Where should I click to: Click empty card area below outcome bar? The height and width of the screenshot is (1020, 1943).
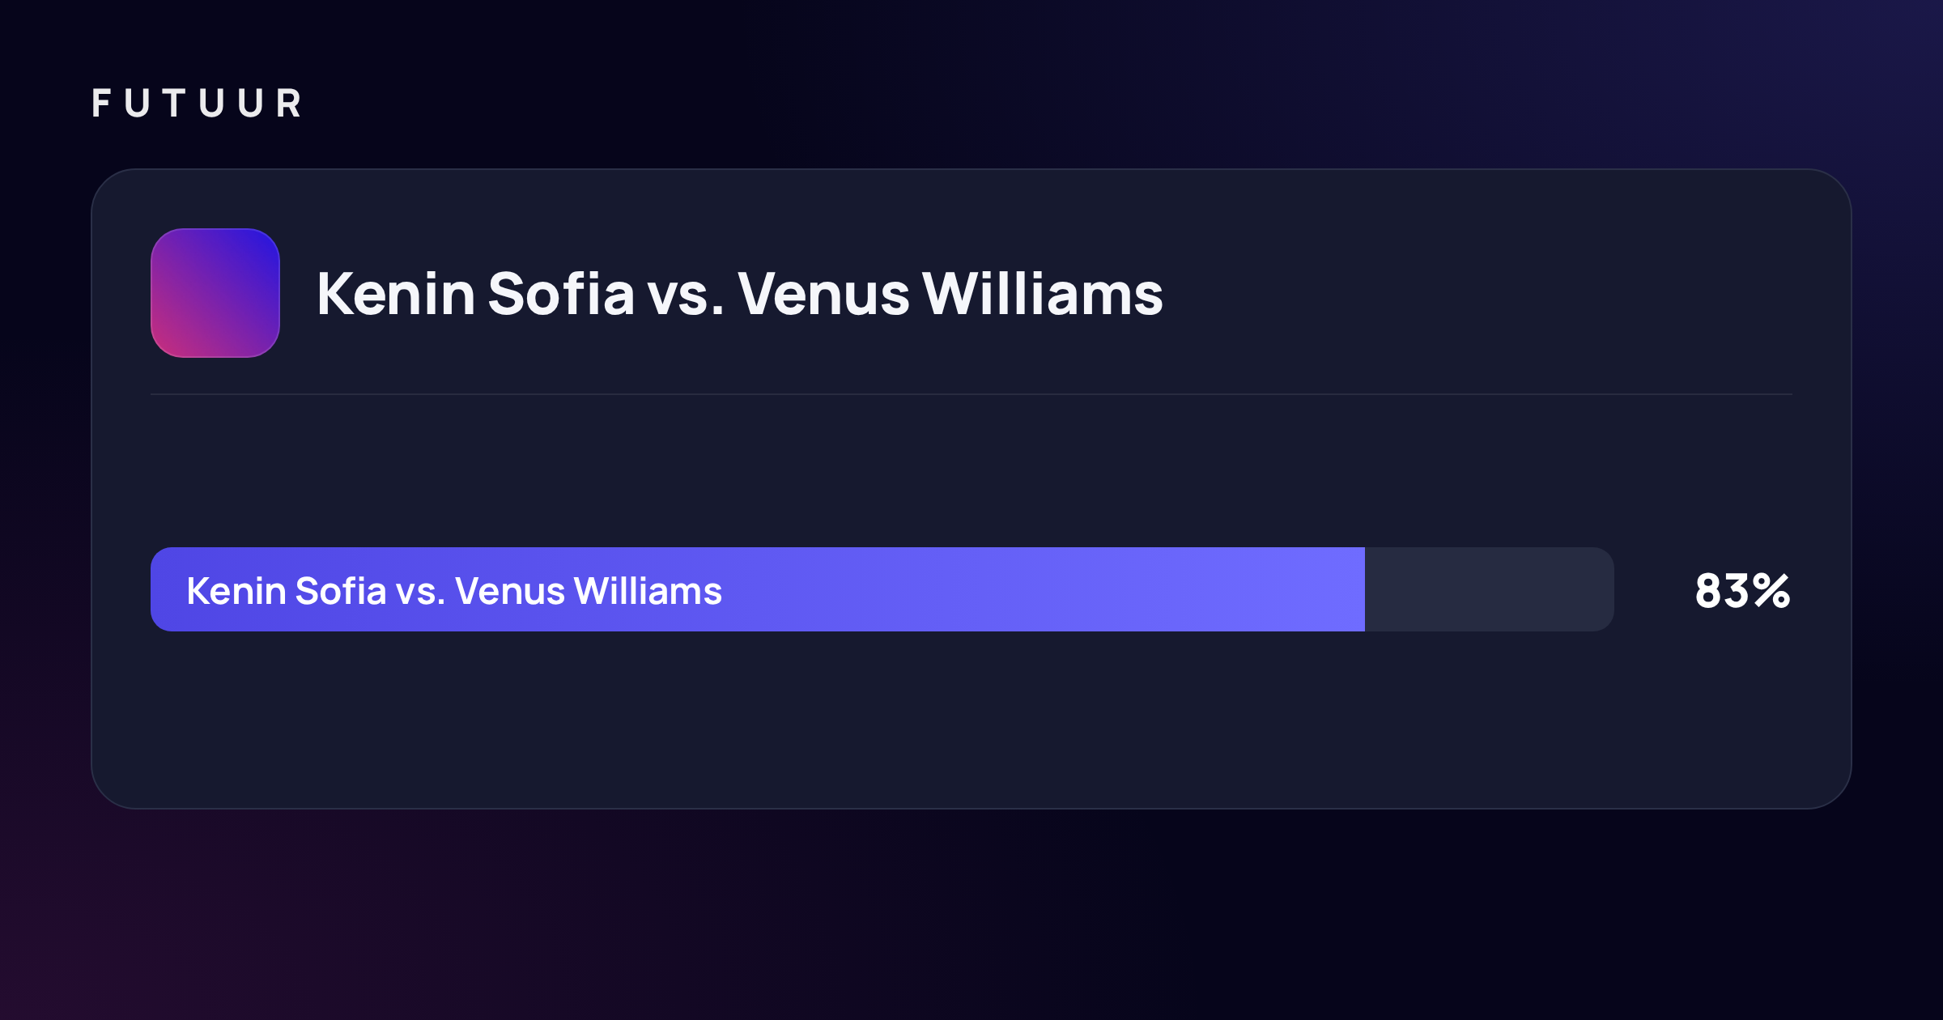(971, 719)
